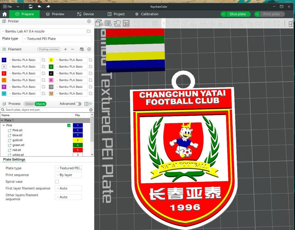
Task: Switch to the Prepare tab
Action: tap(24, 14)
